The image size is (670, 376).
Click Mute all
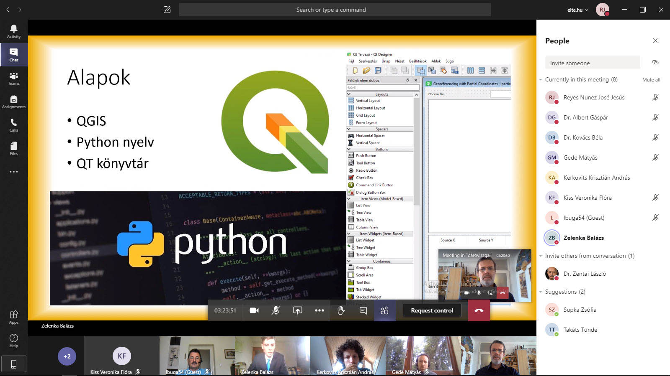click(651, 80)
